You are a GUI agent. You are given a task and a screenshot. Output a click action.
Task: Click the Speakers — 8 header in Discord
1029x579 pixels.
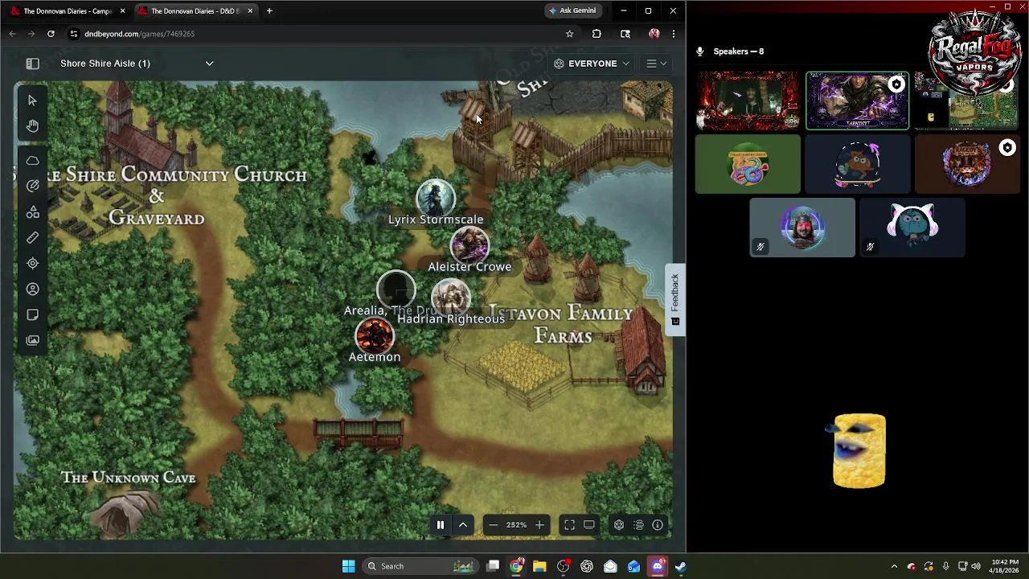(738, 51)
